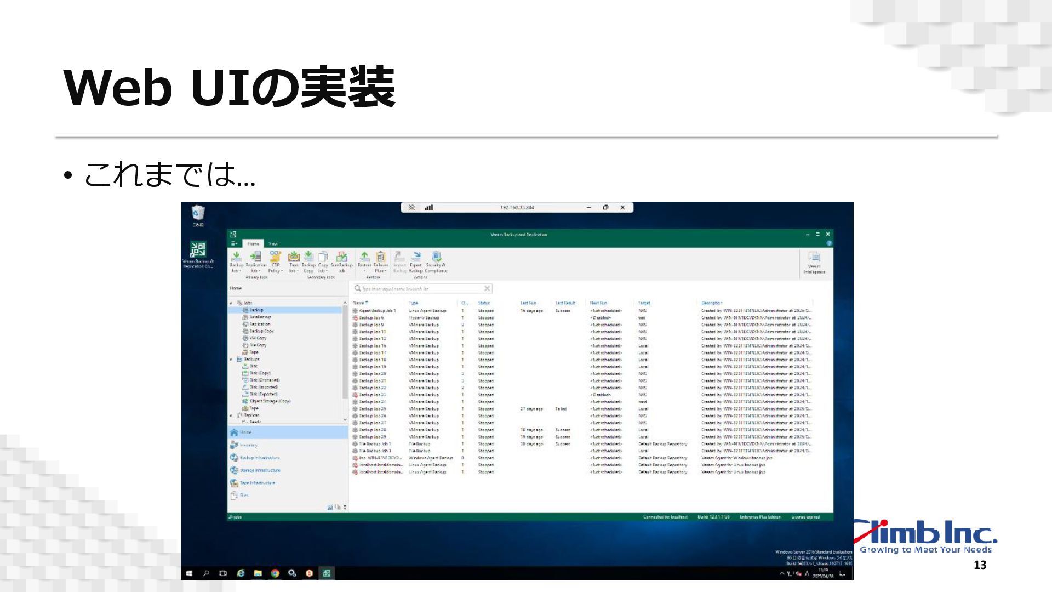This screenshot has width=1052, height=592.
Task: Click the Restore ribbon icon
Action: tap(364, 257)
